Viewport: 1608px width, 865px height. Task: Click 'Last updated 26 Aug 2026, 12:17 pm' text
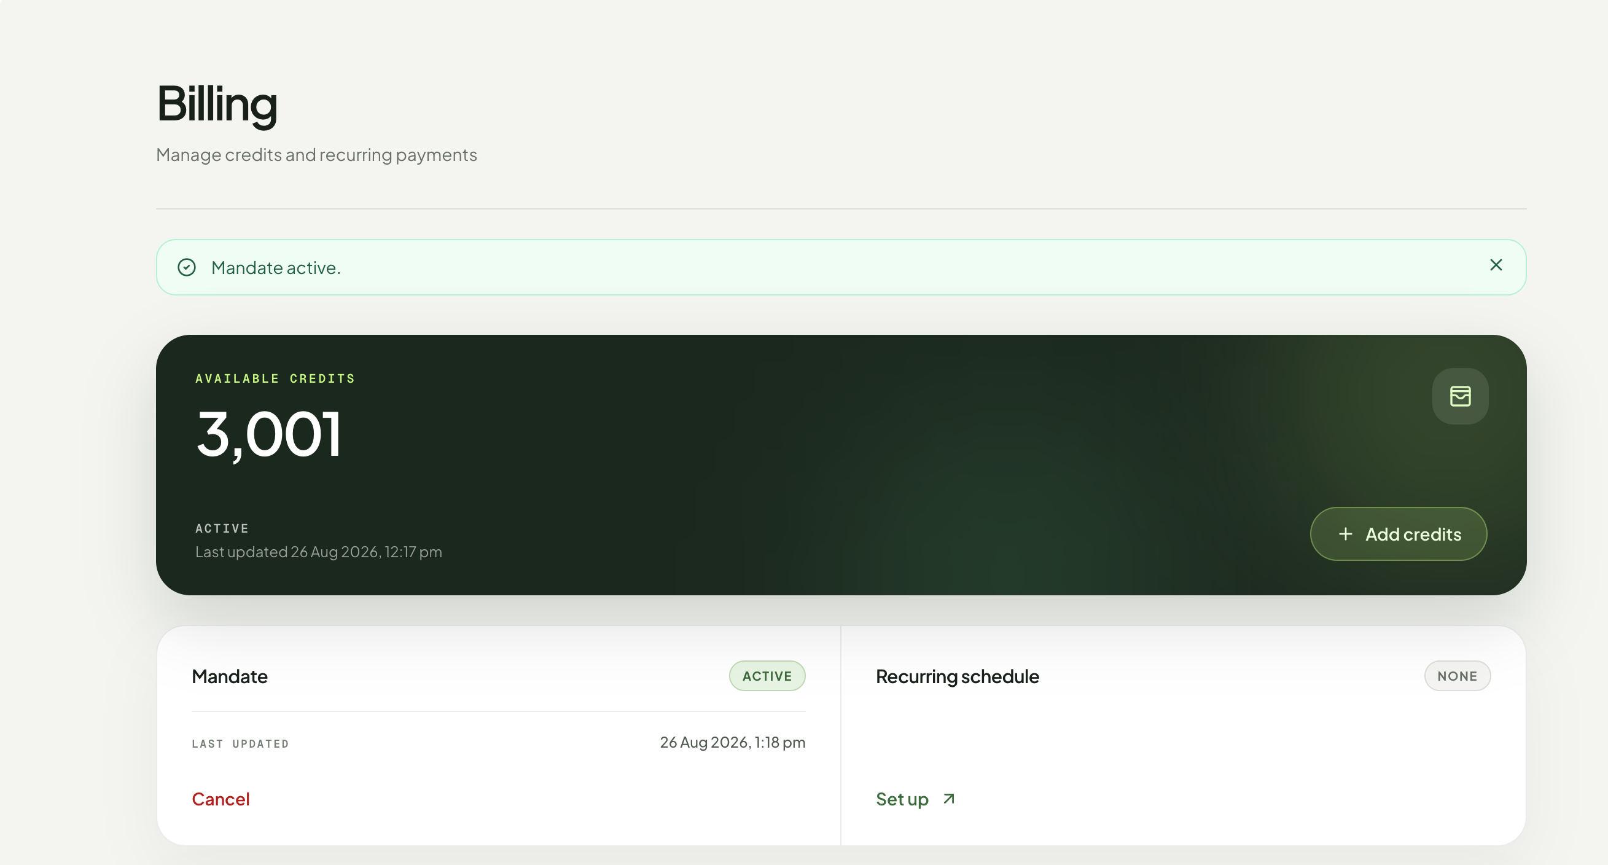pos(318,552)
